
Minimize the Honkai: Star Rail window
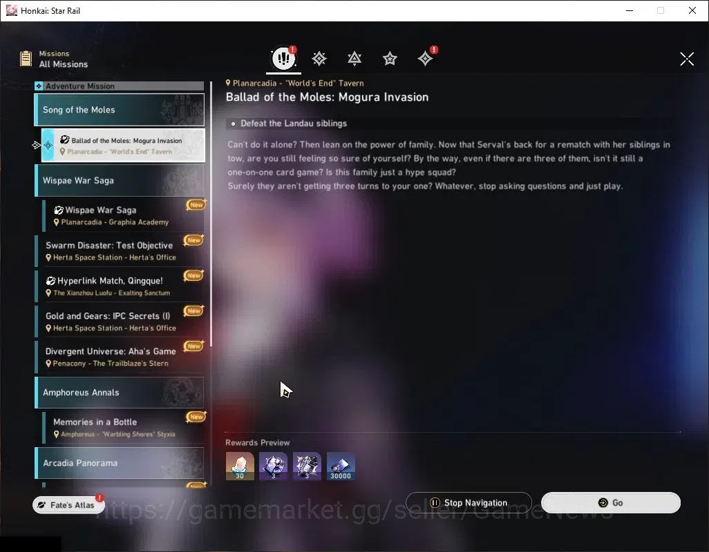pos(629,10)
